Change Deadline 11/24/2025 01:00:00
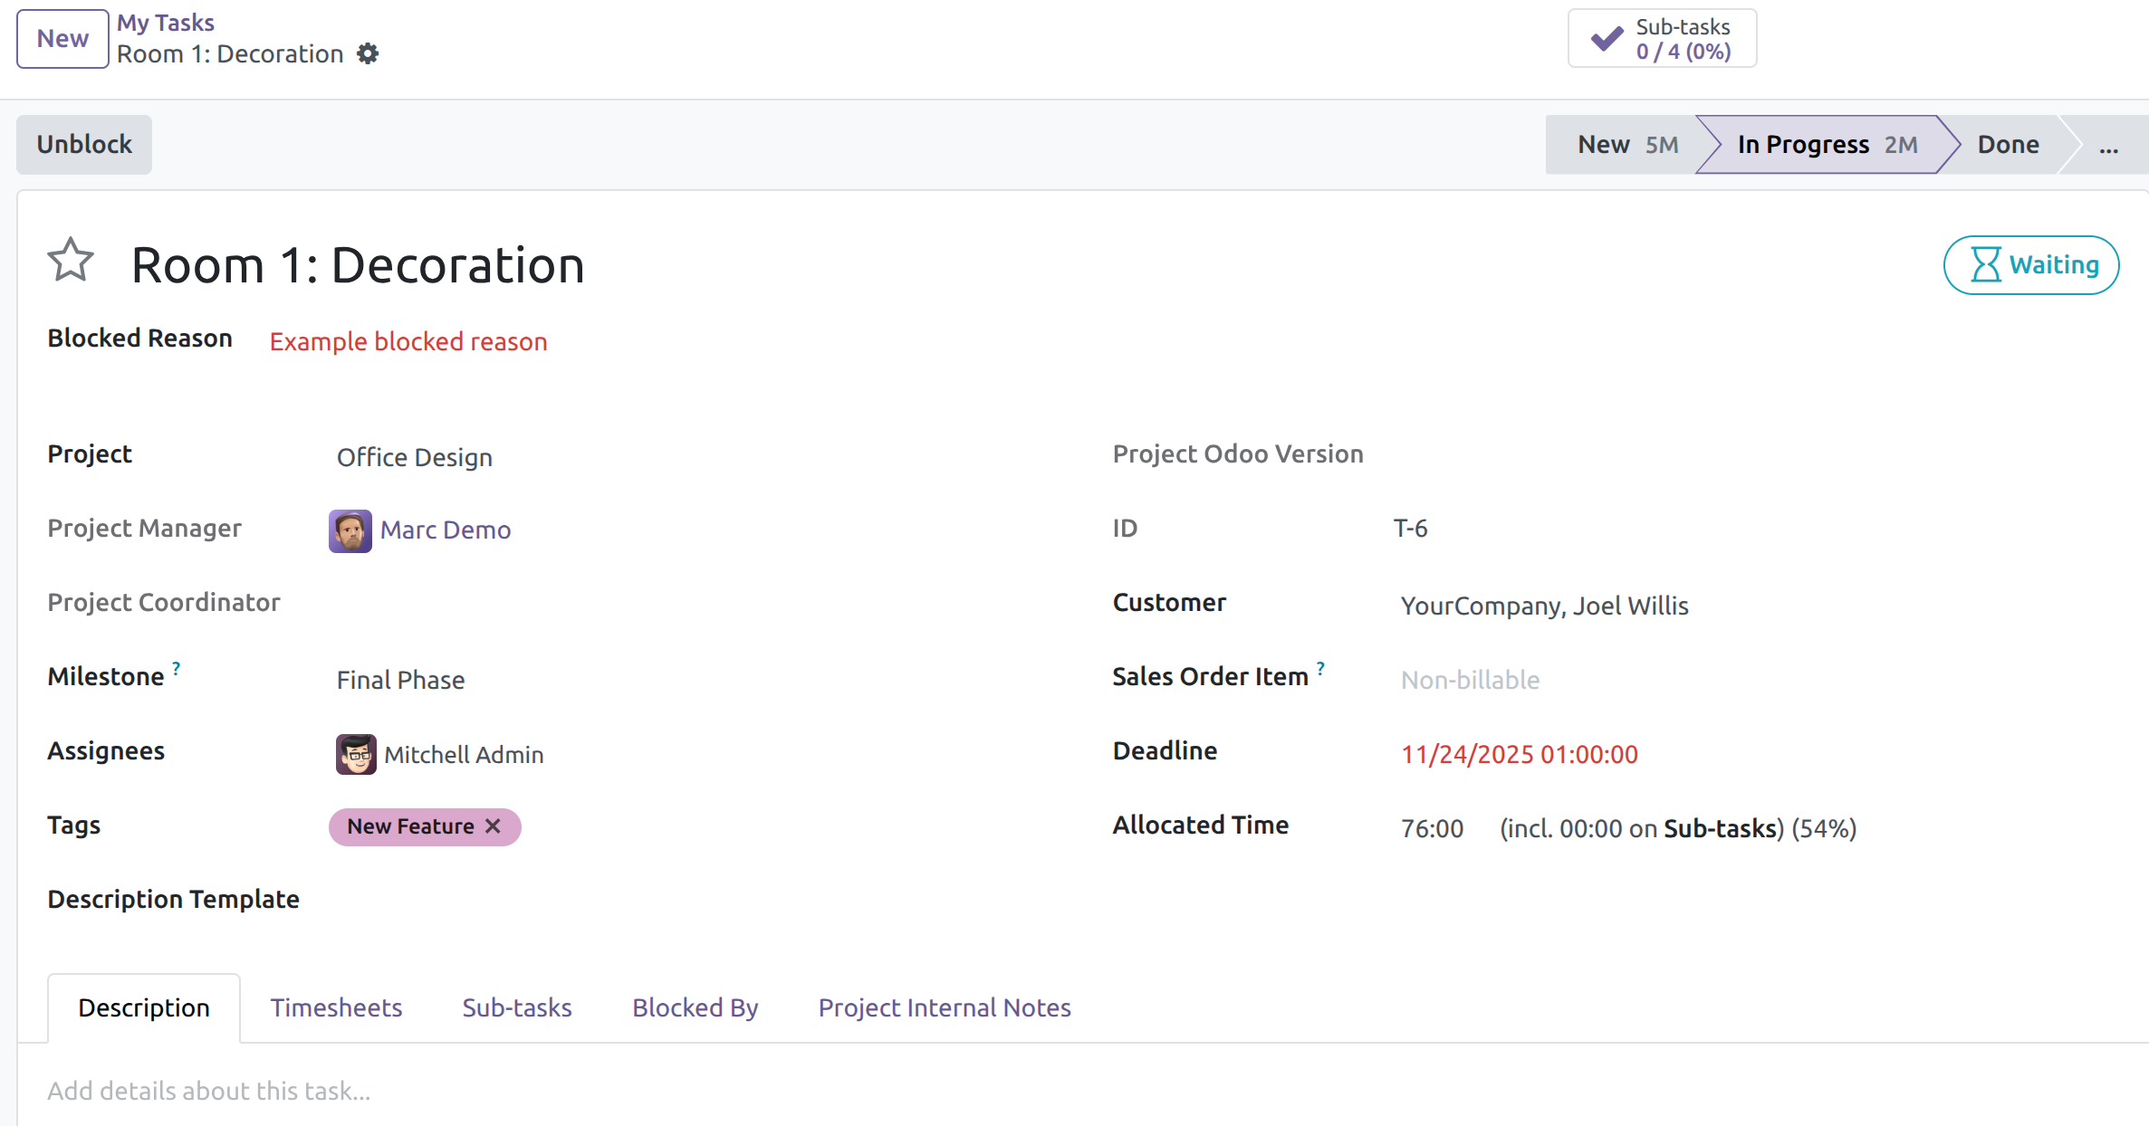2149x1126 pixels. point(1520,755)
